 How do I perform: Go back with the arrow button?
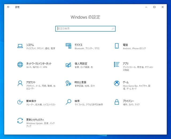coord(8,7)
